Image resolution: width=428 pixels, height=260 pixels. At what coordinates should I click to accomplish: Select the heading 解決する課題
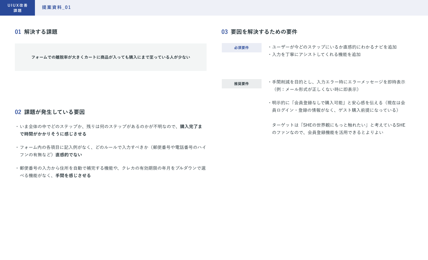pos(41,32)
